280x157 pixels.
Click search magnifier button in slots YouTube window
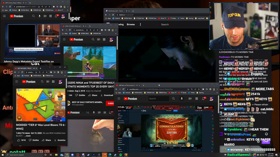point(173,99)
